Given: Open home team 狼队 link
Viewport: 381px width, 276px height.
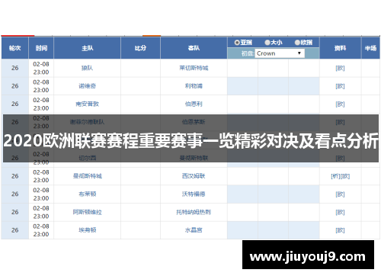Looking at the screenshot, I should (87, 68).
